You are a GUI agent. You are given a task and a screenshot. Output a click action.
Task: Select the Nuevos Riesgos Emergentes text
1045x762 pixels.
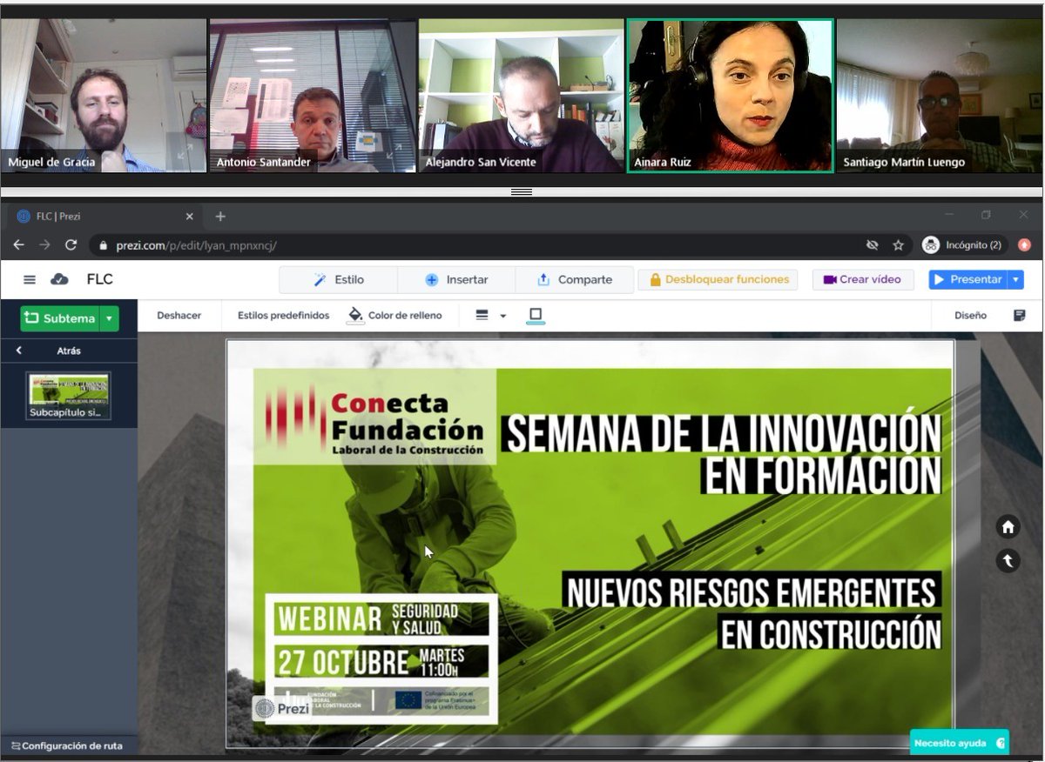(x=753, y=612)
